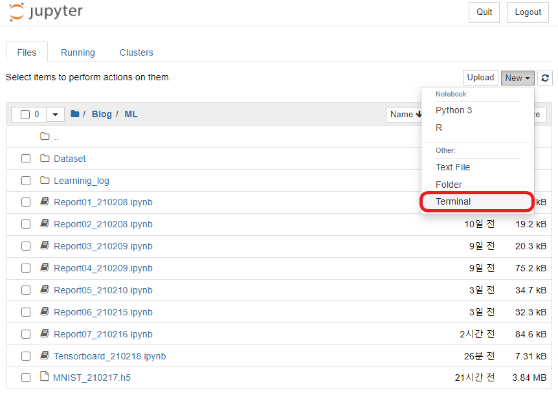Check the Learninig_log folder checkbox
Screen dimensions: 558x395
pyautogui.click(x=26, y=181)
